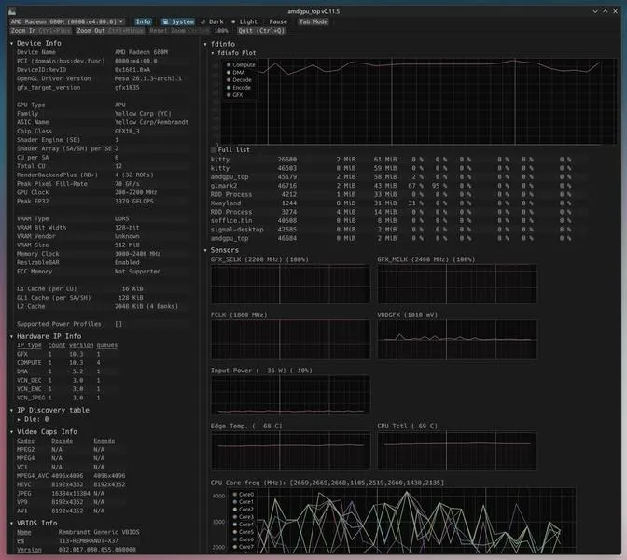The image size is (627, 560).
Task: Toggle Core1 in CPU frequency legend
Action: [x=244, y=502]
